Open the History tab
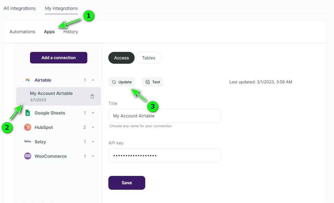 click(x=70, y=31)
